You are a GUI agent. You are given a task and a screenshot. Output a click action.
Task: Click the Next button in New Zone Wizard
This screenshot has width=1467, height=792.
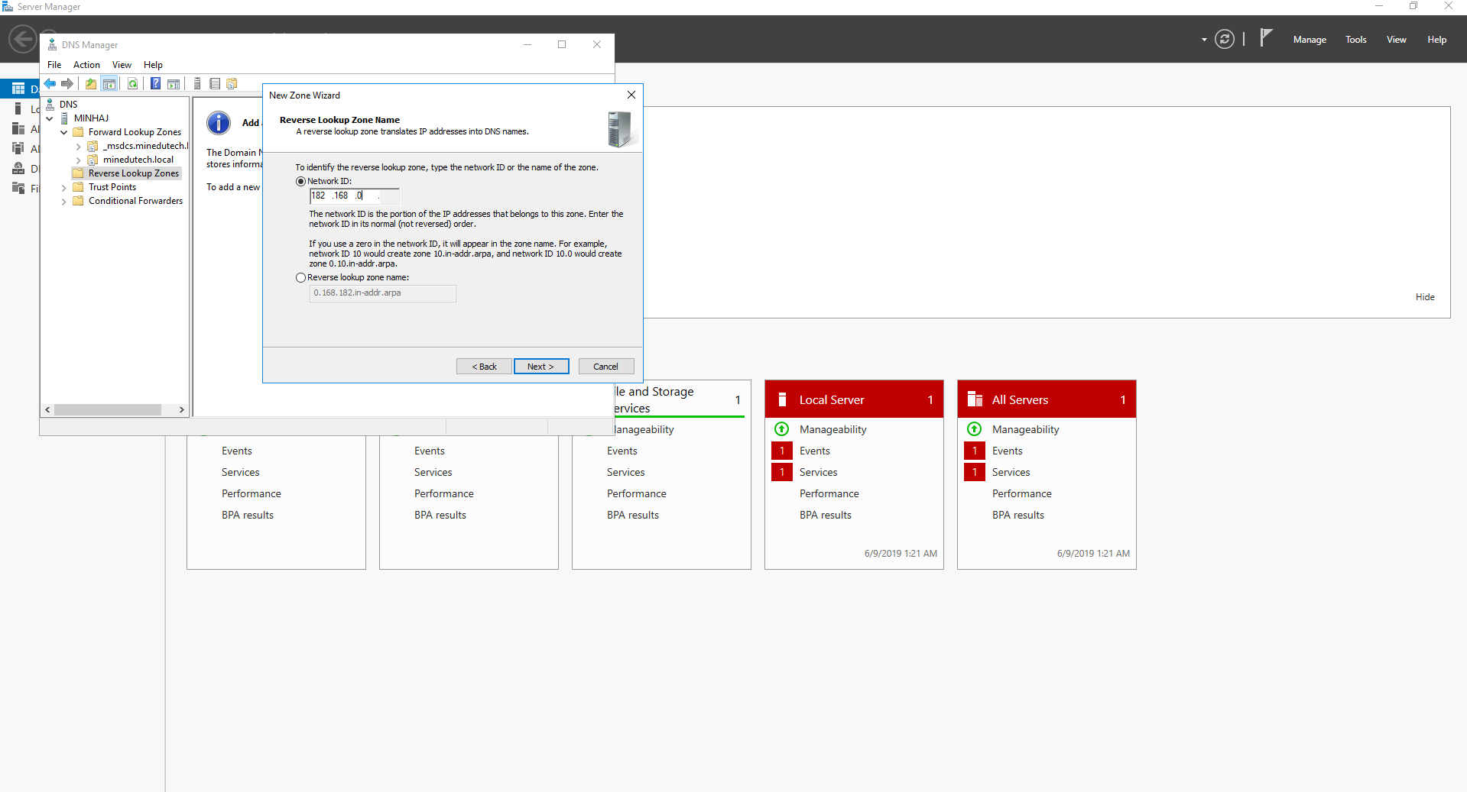pyautogui.click(x=541, y=367)
